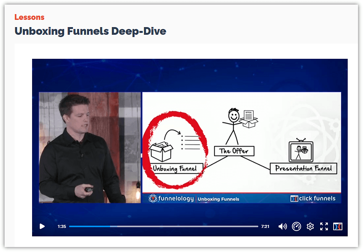
Task: Click the 1:35 current time label
Action: (62, 226)
